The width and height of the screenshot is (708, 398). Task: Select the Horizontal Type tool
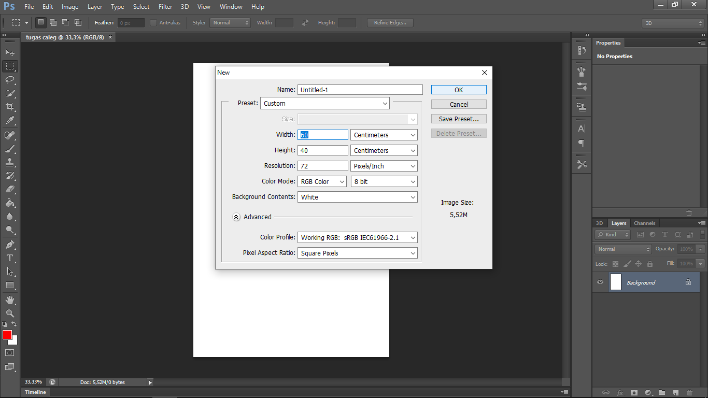coord(10,258)
